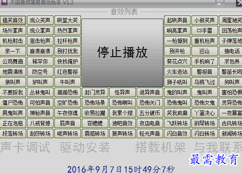Trigger the 响亮掌声 sound
The height and width of the screenshot is (173, 242).
click(177, 30)
